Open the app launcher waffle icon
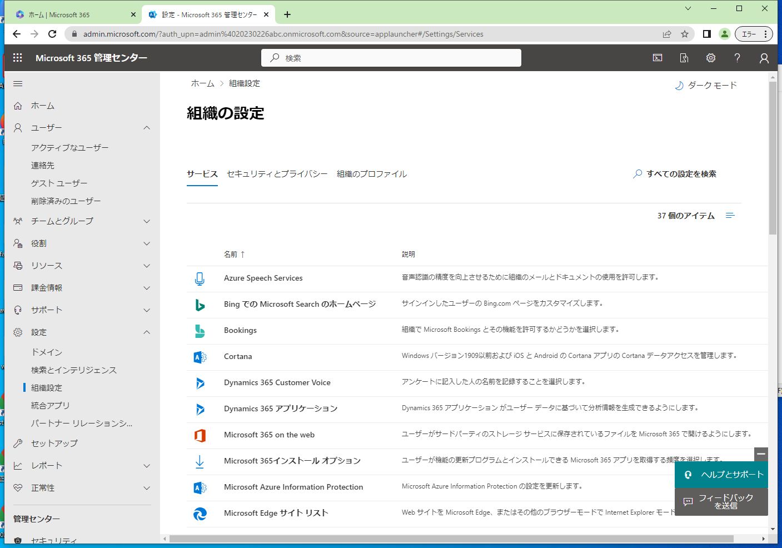 (x=18, y=58)
